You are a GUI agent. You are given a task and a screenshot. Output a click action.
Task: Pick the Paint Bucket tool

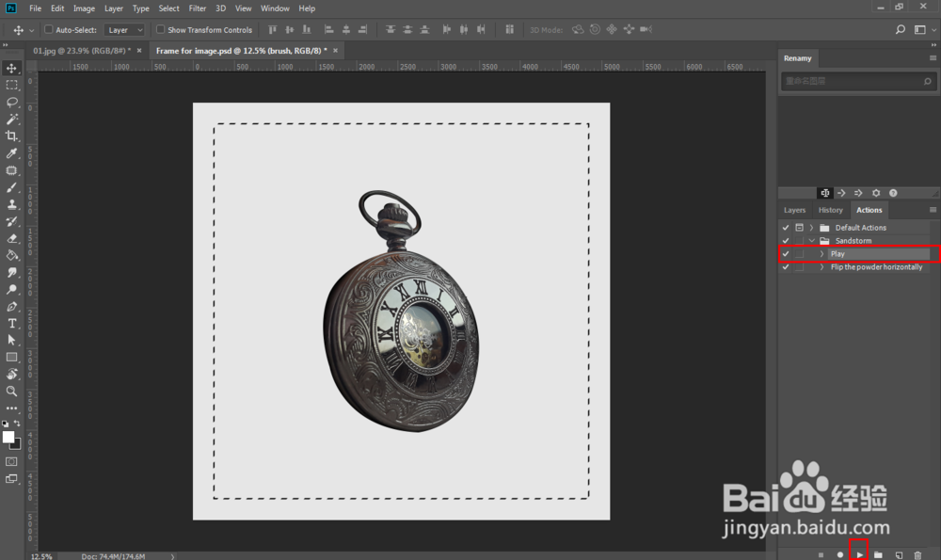[x=11, y=255]
